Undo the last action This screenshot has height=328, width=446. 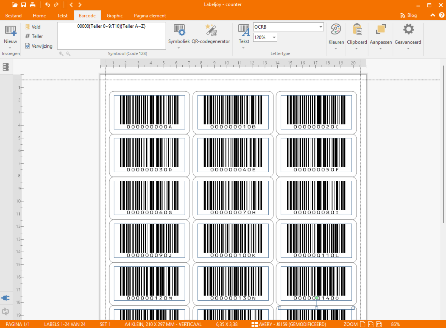(x=47, y=5)
